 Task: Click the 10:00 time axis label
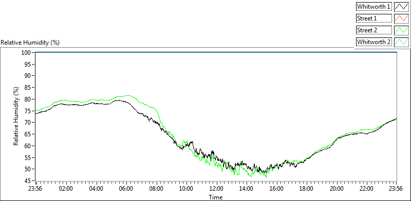pos(186,189)
